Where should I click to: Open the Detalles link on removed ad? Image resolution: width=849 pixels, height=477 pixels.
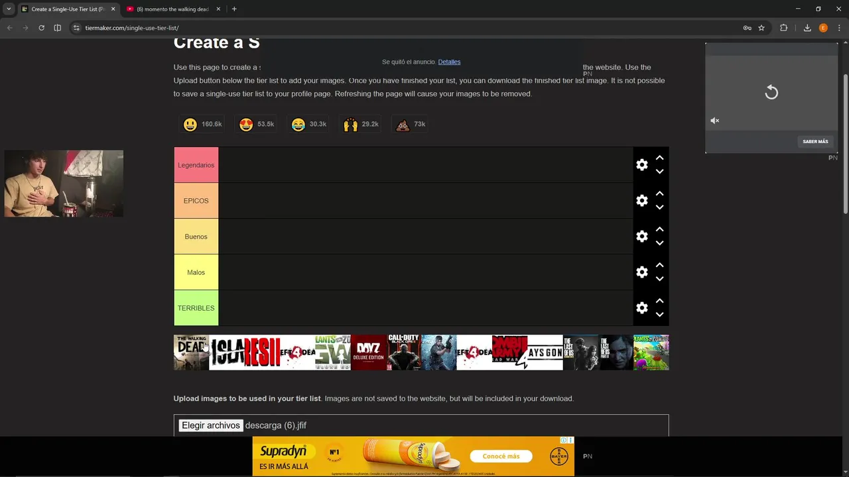click(x=449, y=62)
